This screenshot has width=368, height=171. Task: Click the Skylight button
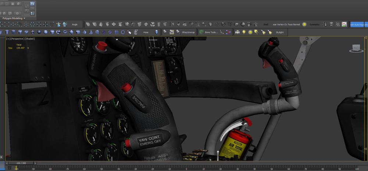280,32
